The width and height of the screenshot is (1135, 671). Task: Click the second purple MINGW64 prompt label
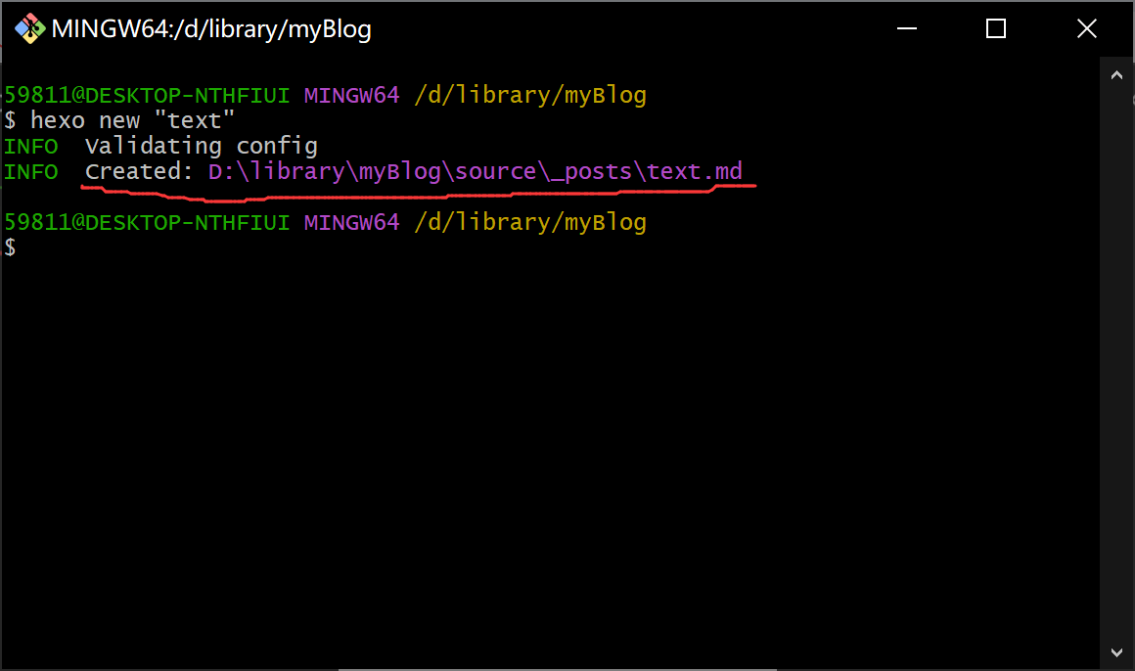tap(352, 222)
